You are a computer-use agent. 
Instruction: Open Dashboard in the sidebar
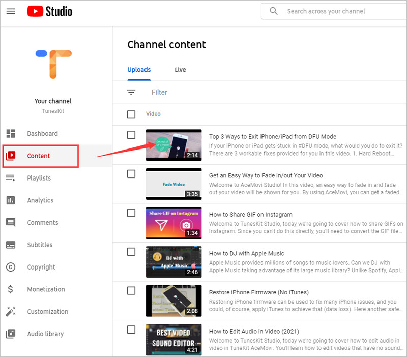point(43,133)
